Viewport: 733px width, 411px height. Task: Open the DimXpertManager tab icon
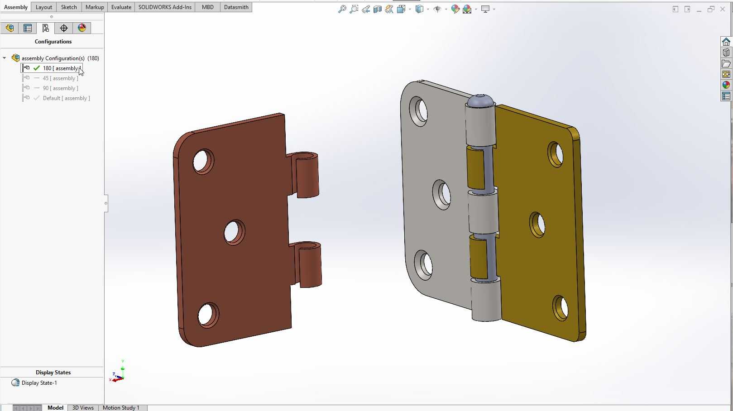[64, 28]
